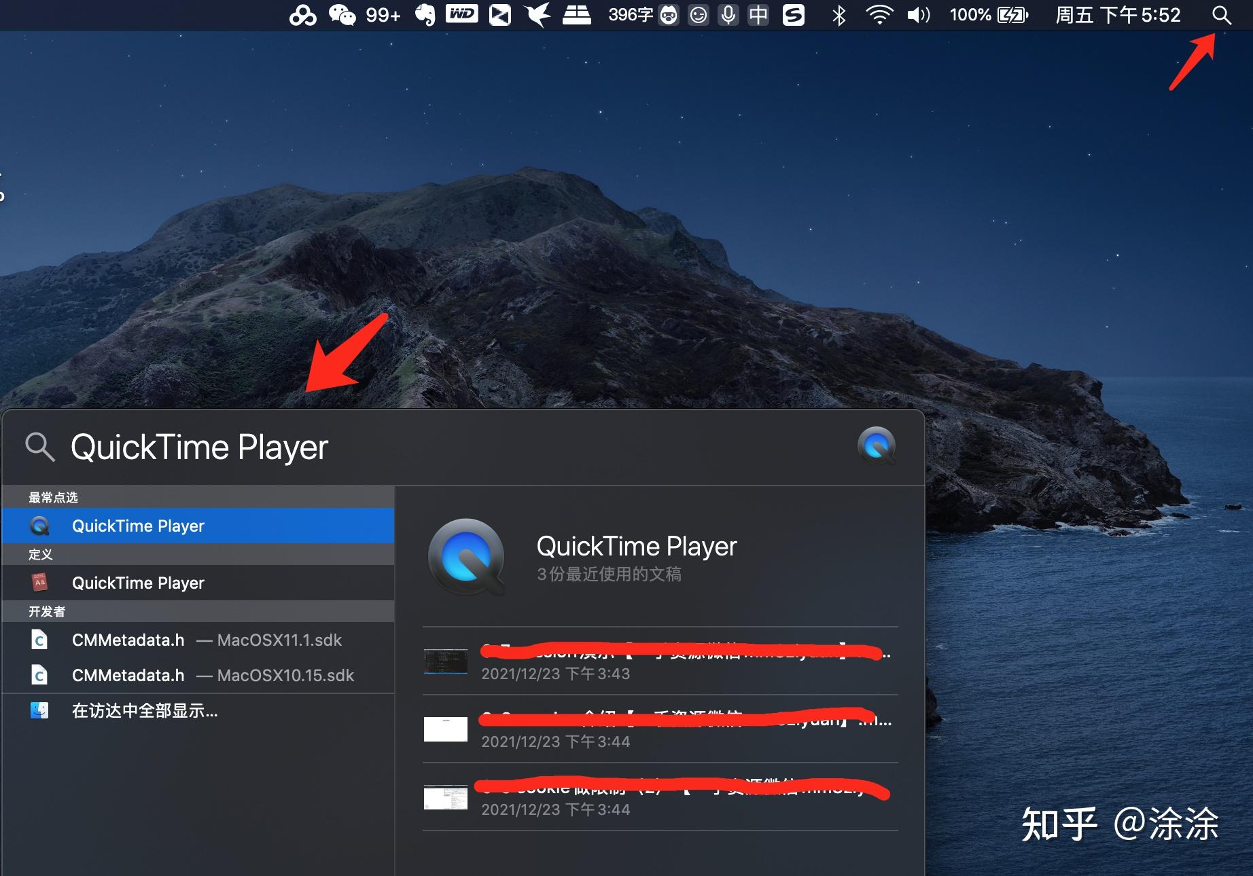Viewport: 1253px width, 876px height.
Task: Toggle Wi-Fi from the menu bar
Action: pyautogui.click(x=880, y=15)
